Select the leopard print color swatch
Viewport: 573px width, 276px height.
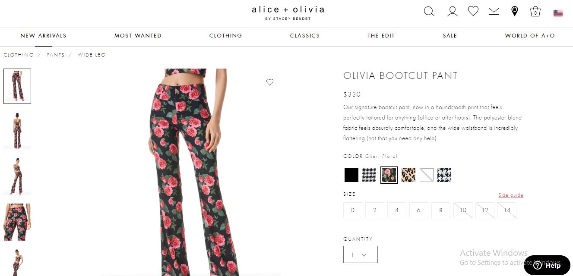pos(408,175)
